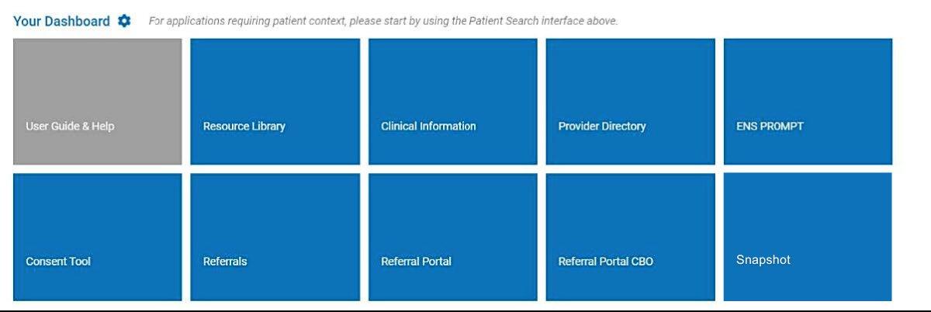The width and height of the screenshot is (931, 312).
Task: Open the Consent Tool tile
Action: point(98,237)
